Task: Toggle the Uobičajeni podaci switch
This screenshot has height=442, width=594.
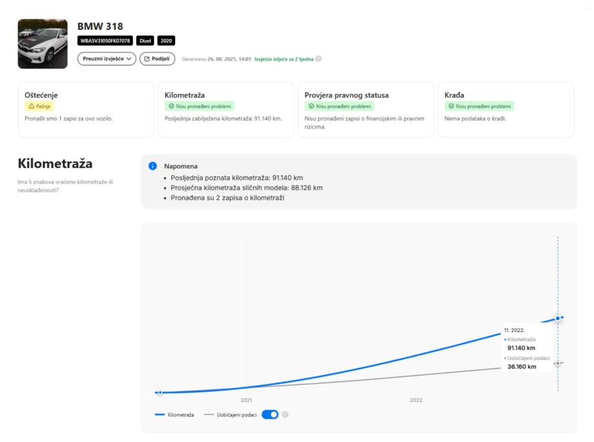Action: click(270, 414)
